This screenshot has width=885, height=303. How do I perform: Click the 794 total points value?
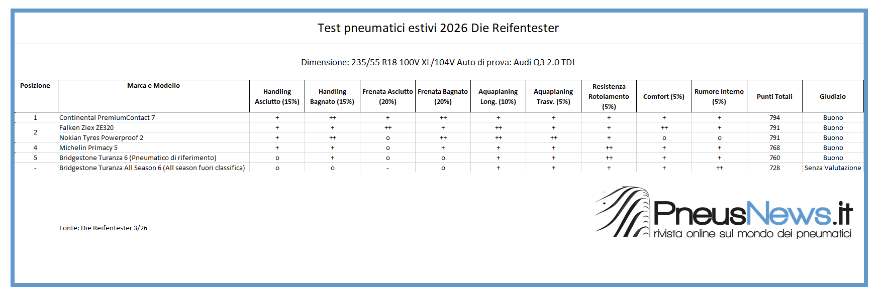tap(774, 118)
